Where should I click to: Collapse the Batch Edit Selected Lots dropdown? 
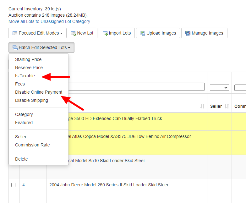tap(69, 48)
